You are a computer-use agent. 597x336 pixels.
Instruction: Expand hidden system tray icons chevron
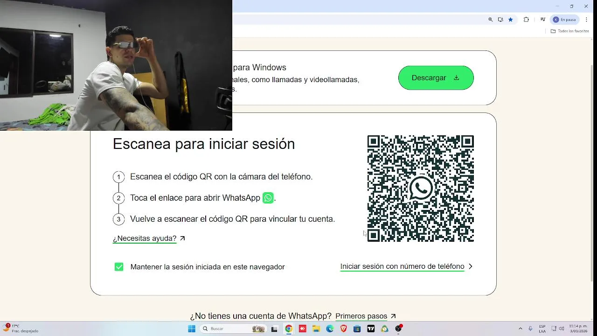click(x=521, y=329)
